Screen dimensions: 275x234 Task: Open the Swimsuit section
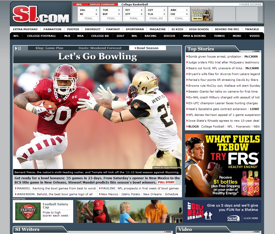(93, 29)
